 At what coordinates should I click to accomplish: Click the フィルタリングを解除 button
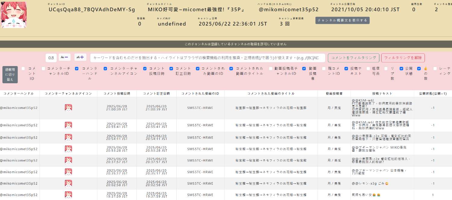403,58
